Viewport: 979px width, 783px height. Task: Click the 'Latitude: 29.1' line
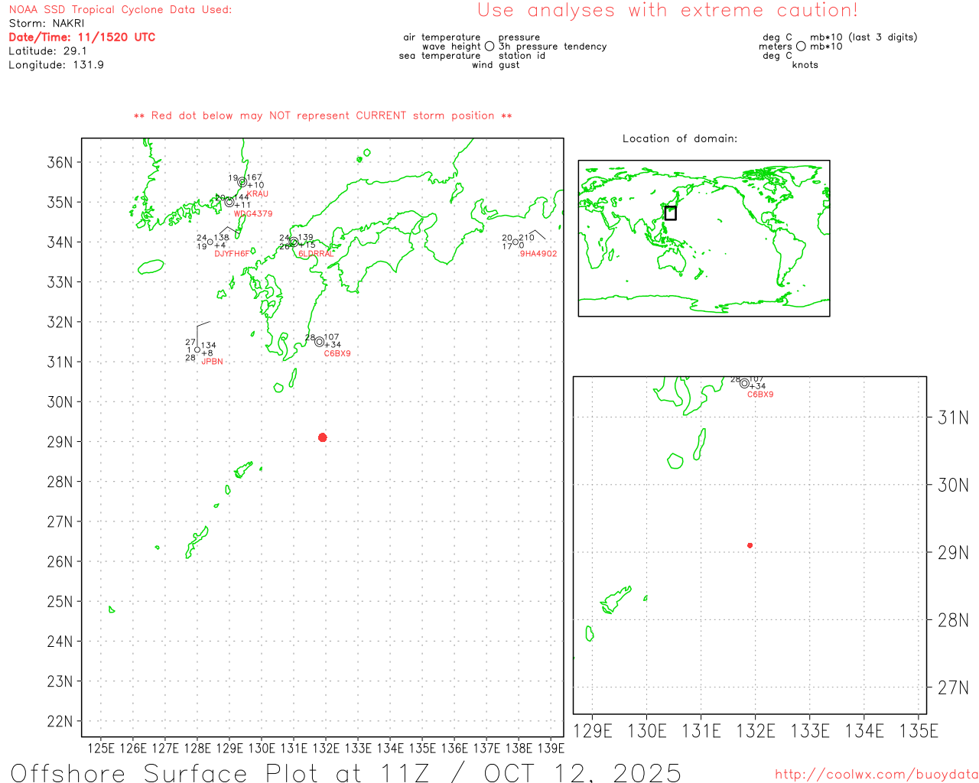pyautogui.click(x=47, y=51)
